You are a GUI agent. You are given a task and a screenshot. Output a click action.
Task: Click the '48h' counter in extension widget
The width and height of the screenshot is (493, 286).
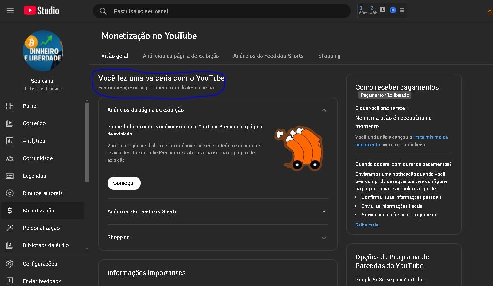coord(373,13)
